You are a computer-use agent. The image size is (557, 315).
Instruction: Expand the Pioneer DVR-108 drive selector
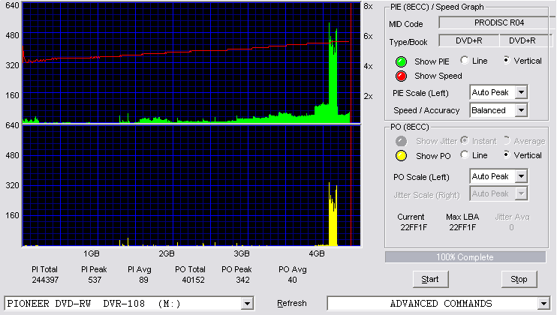tap(247, 304)
